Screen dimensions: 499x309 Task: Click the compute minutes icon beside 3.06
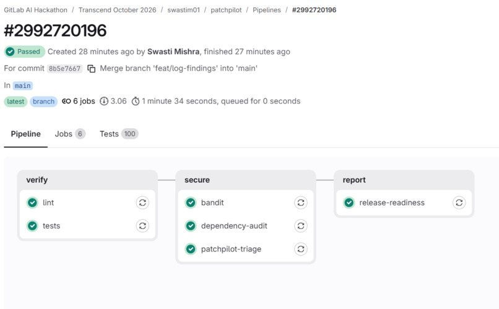(x=104, y=101)
